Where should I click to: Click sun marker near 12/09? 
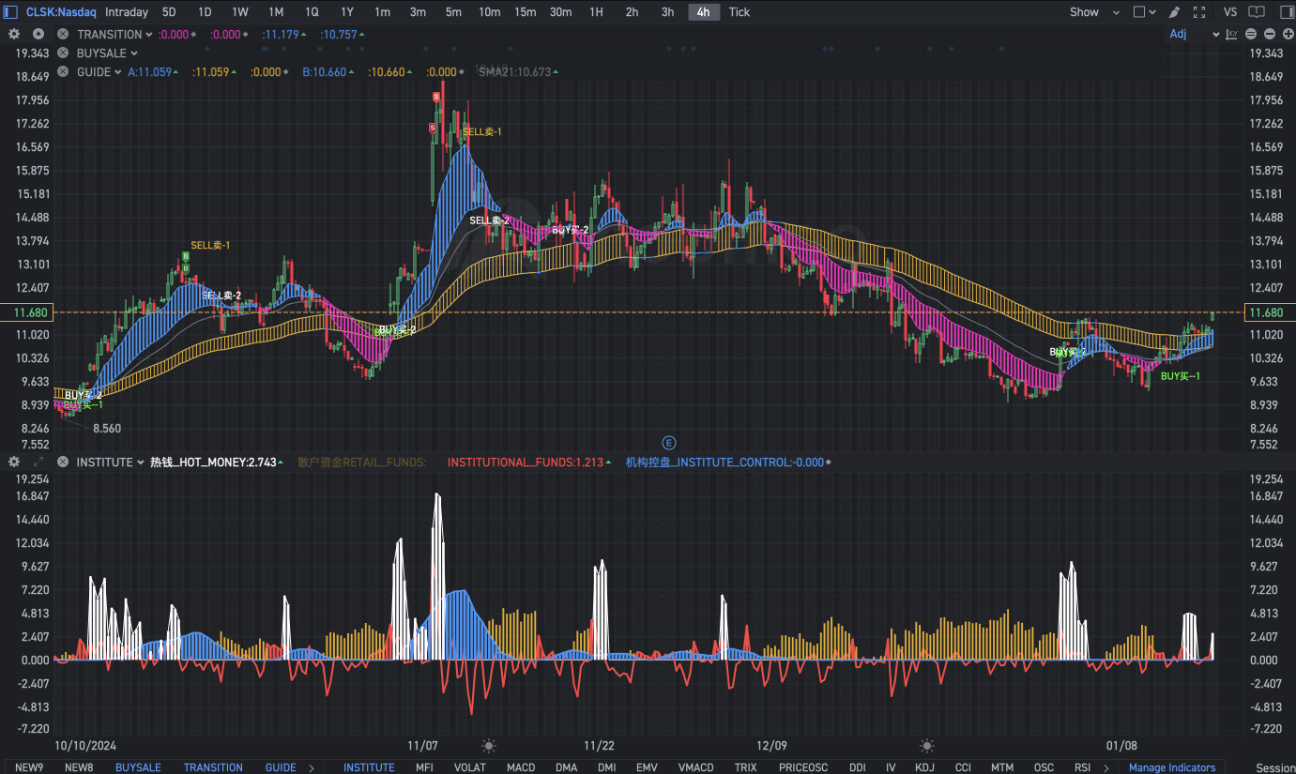point(927,746)
